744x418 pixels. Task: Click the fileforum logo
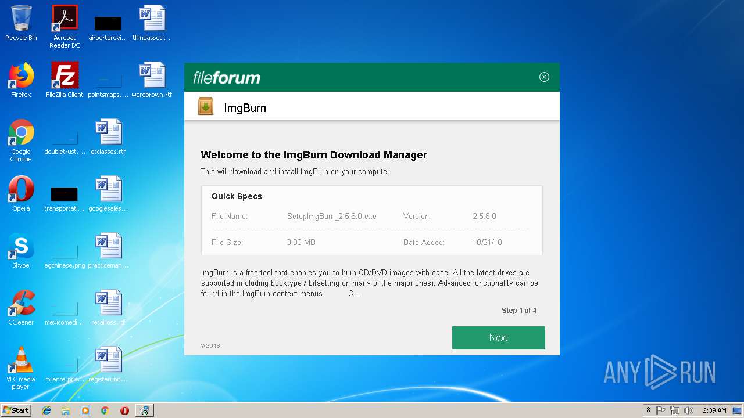point(227,77)
